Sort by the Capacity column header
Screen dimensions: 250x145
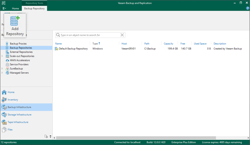pos(168,44)
